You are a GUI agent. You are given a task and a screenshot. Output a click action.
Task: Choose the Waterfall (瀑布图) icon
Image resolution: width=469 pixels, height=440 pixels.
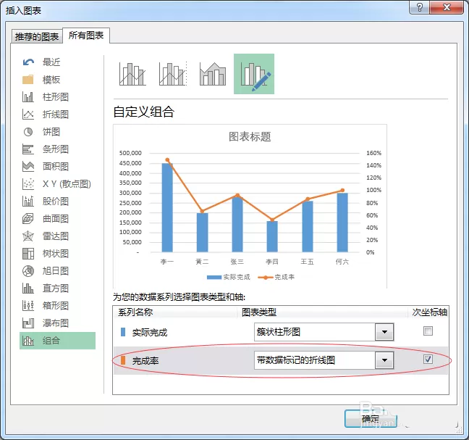pos(28,323)
